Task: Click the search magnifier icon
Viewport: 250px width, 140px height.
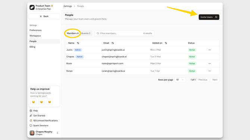Action: [x=98, y=33]
